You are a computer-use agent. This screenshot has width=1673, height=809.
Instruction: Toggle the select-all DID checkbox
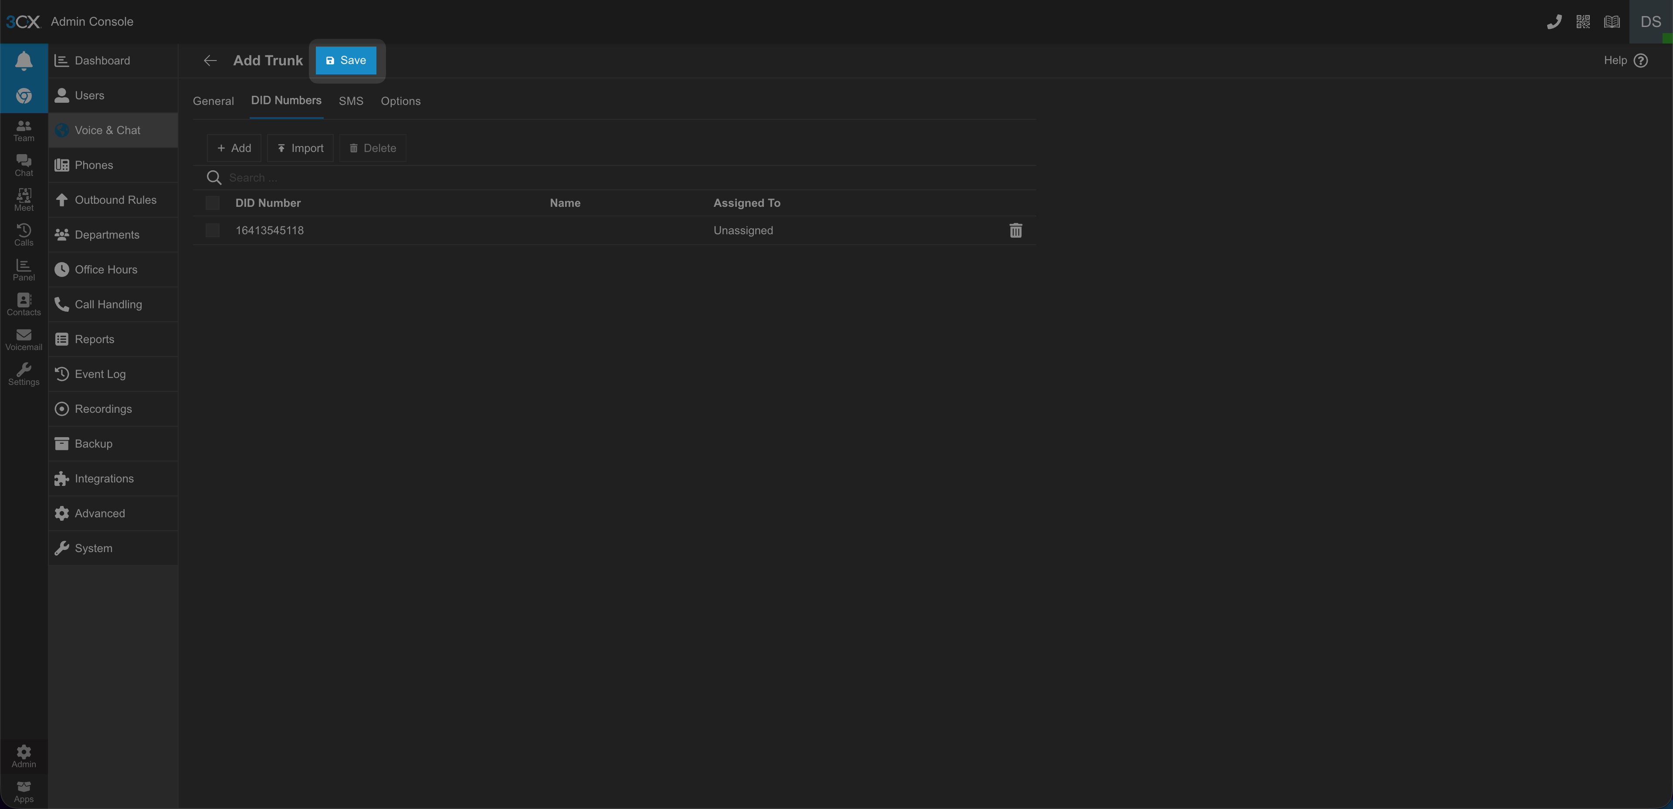pos(212,203)
